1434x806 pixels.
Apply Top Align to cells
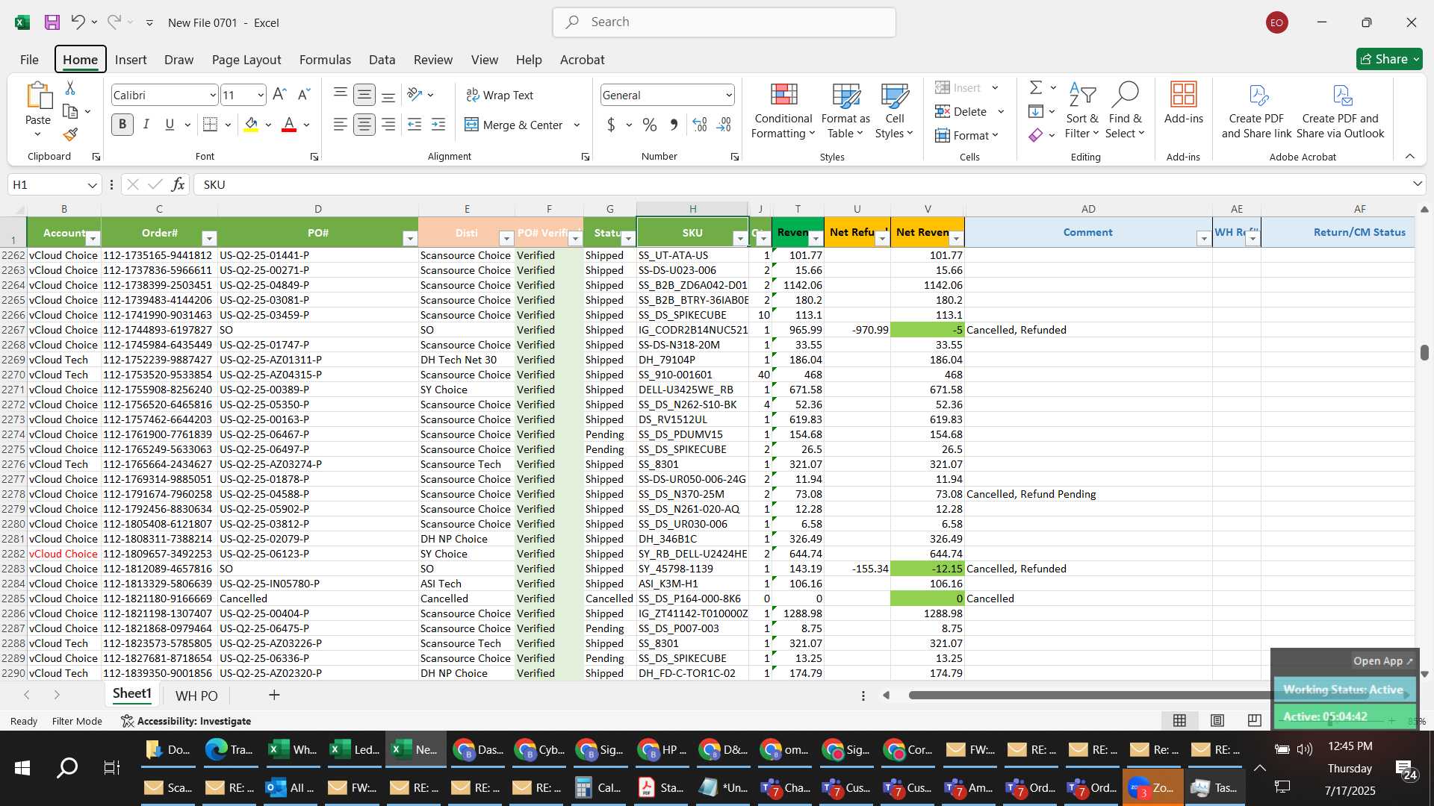point(340,94)
